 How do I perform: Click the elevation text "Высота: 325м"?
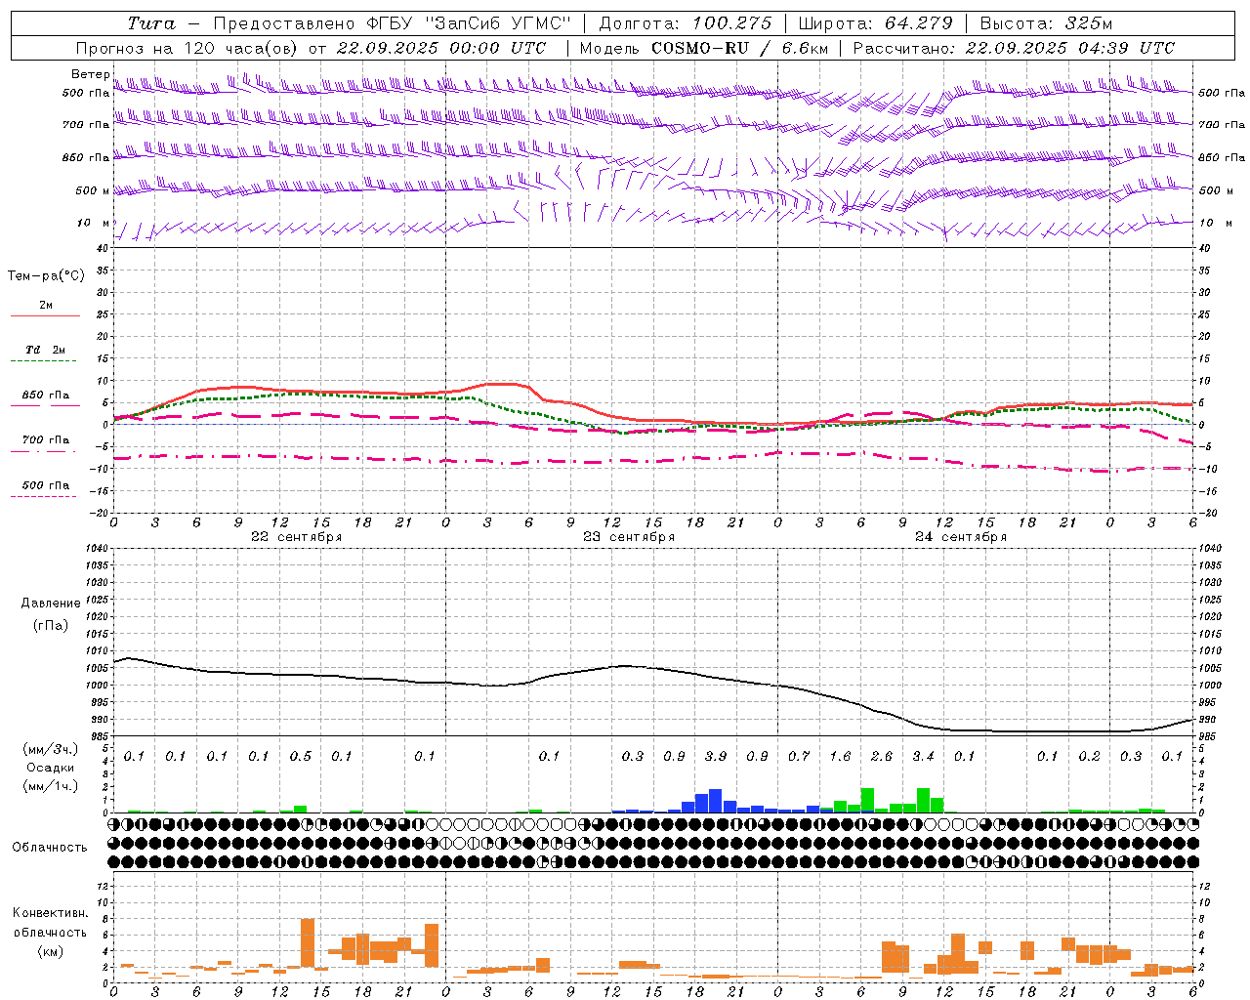(x=1046, y=23)
